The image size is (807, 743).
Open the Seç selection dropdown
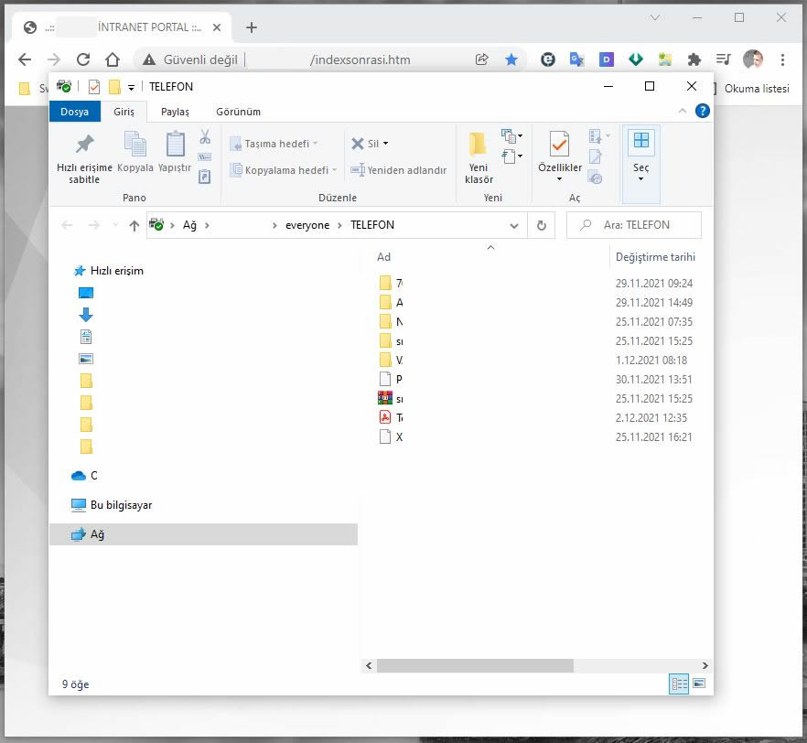[x=640, y=165]
